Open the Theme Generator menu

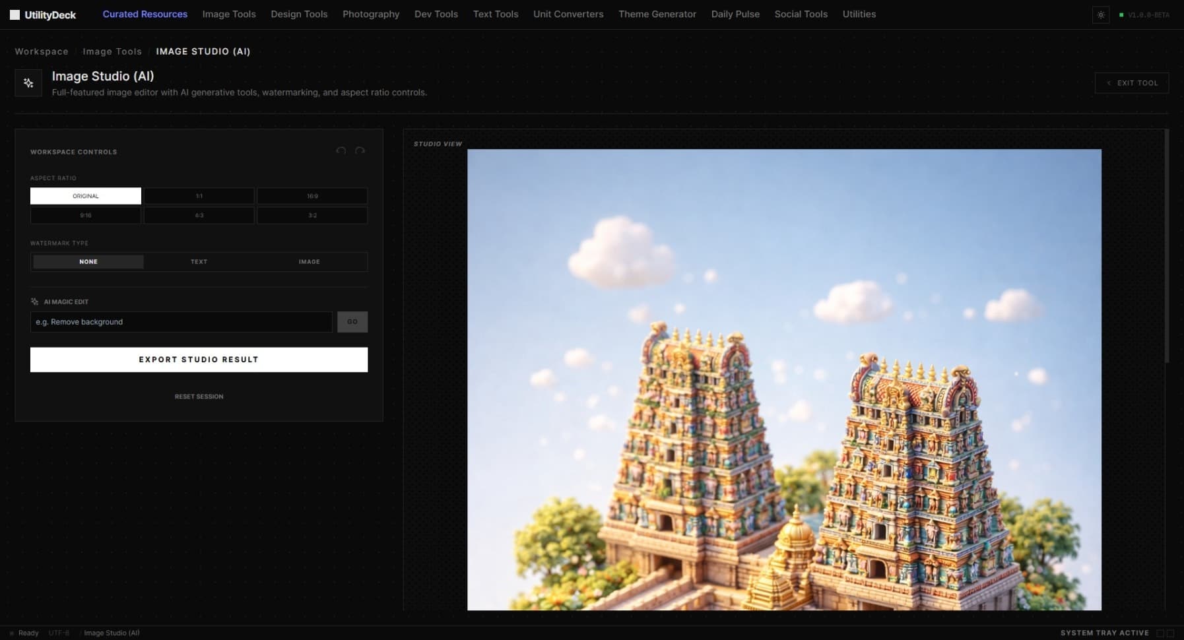657,14
